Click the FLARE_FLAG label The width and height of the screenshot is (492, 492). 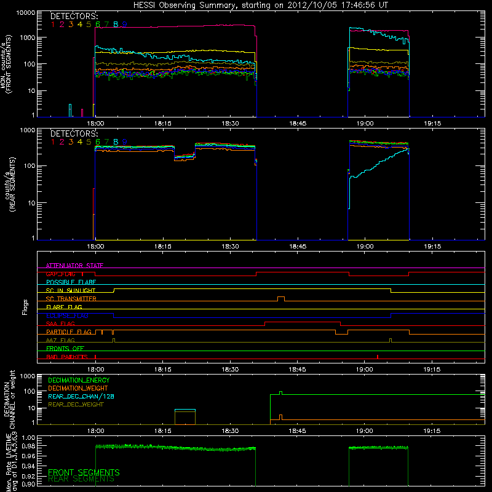tap(64, 307)
